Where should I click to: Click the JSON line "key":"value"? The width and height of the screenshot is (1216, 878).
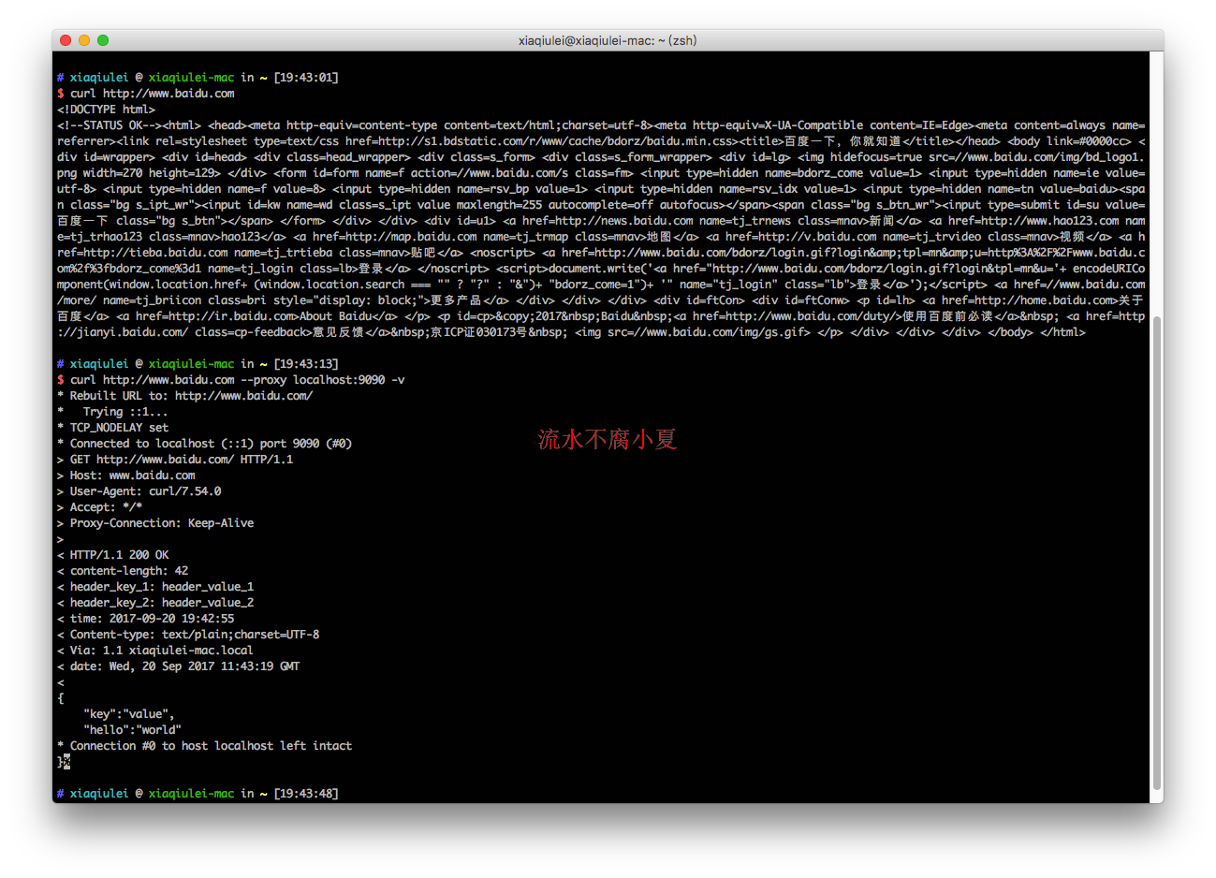[x=129, y=714]
